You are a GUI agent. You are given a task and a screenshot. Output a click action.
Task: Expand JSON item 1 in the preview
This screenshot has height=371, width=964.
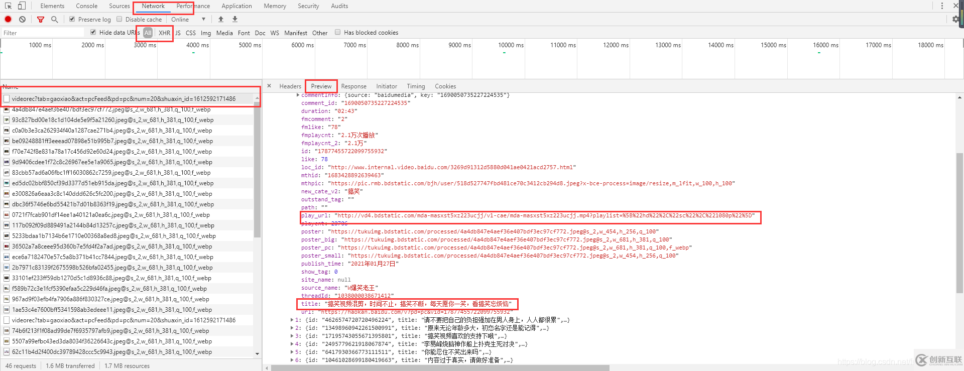point(292,320)
